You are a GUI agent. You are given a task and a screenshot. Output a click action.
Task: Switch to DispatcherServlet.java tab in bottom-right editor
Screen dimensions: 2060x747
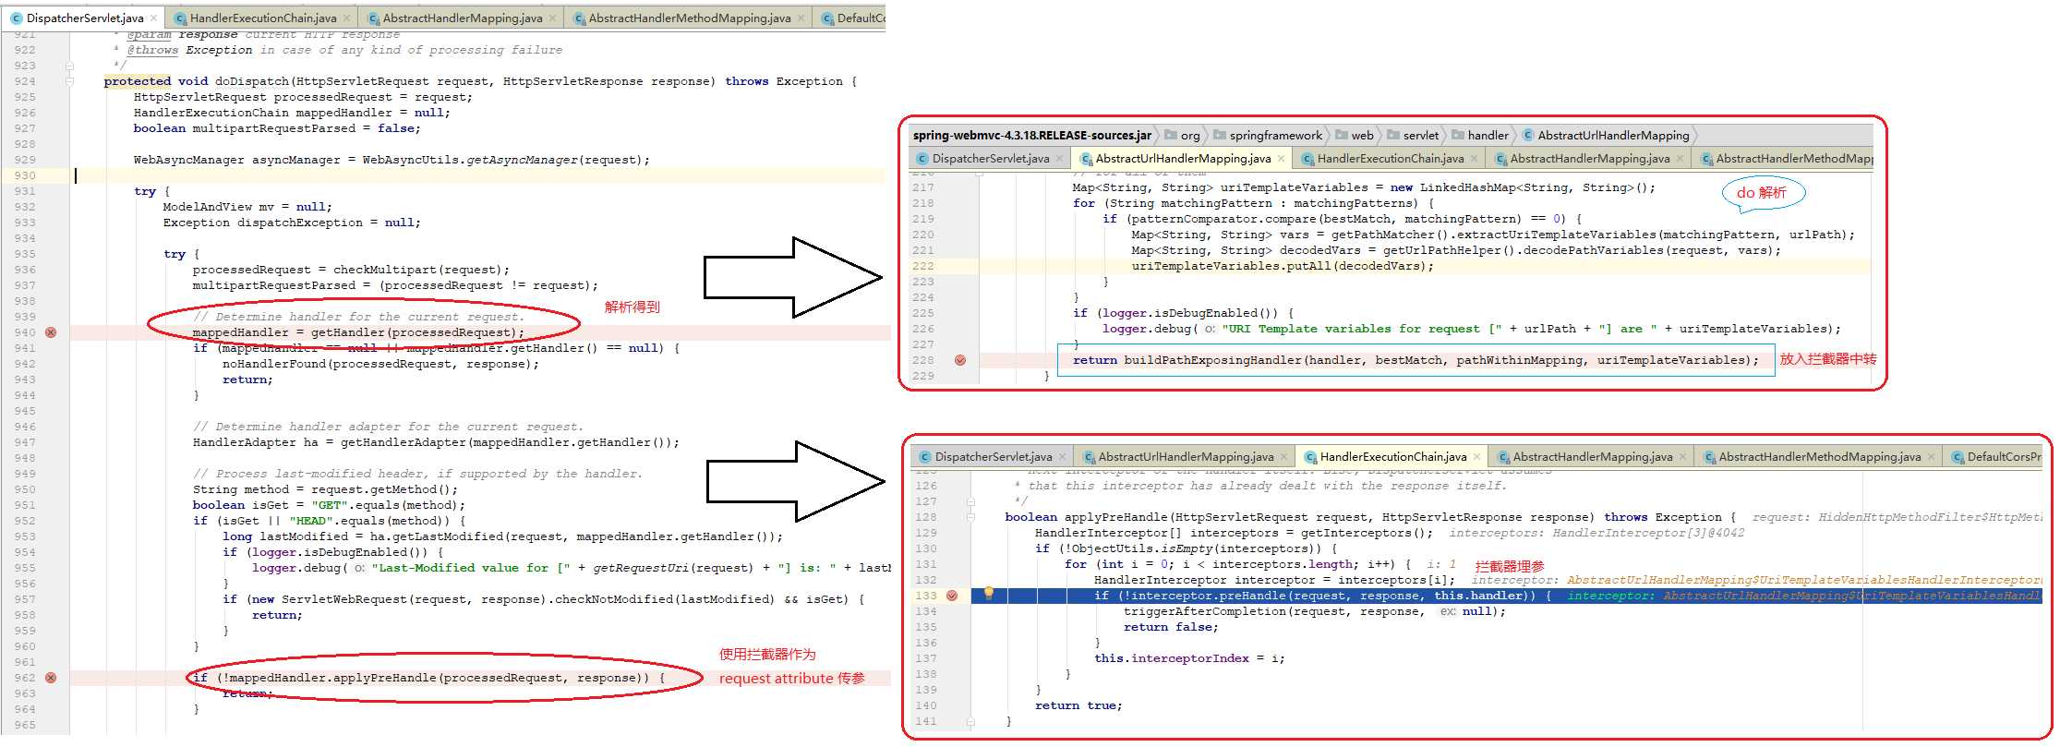pos(994,457)
